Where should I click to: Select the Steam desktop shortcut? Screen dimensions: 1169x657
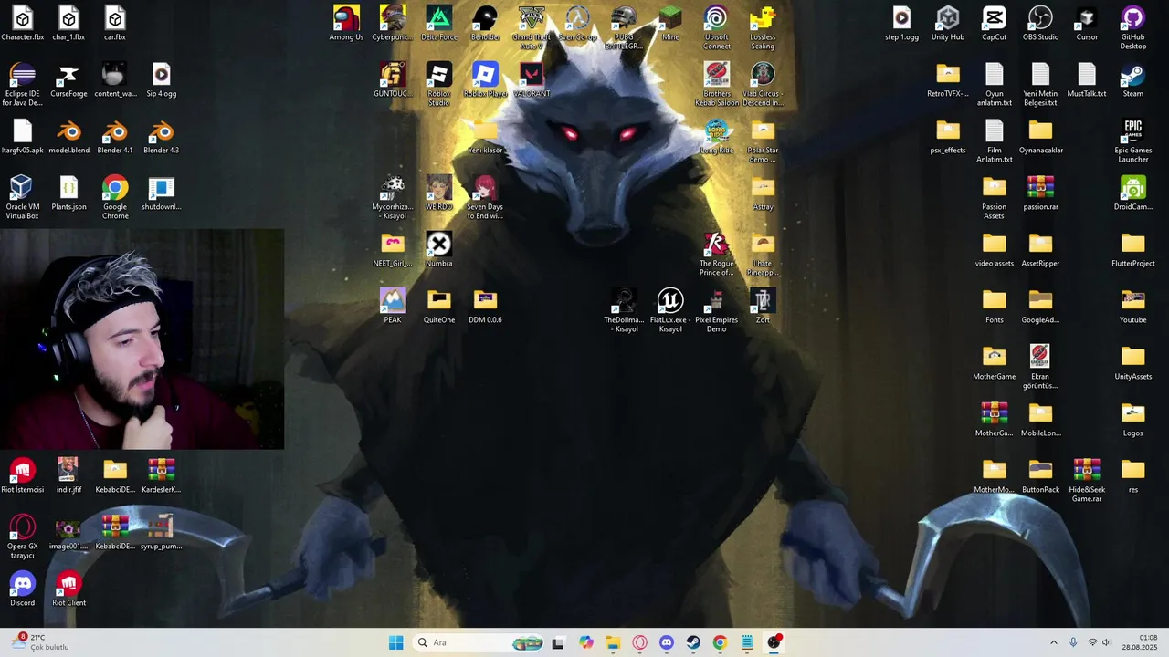(x=1132, y=80)
